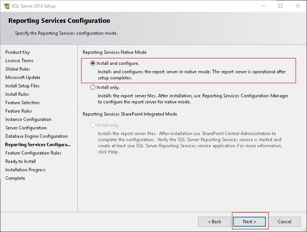Select the Install and configure radio button

tap(93, 63)
